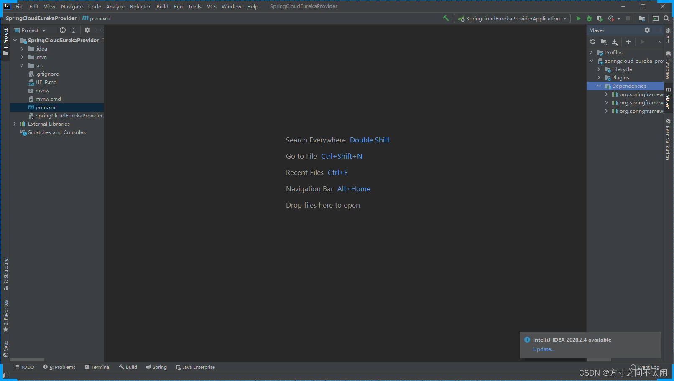Click the Stop square icon in toolbar

(x=628, y=18)
